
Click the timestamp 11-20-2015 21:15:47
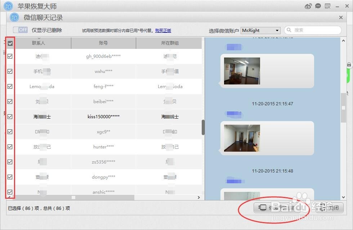click(x=272, y=104)
